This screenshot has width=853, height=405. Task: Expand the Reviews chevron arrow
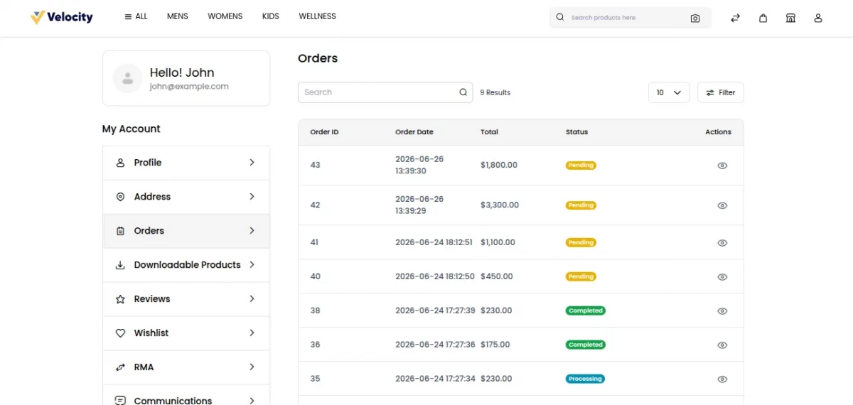(x=252, y=299)
